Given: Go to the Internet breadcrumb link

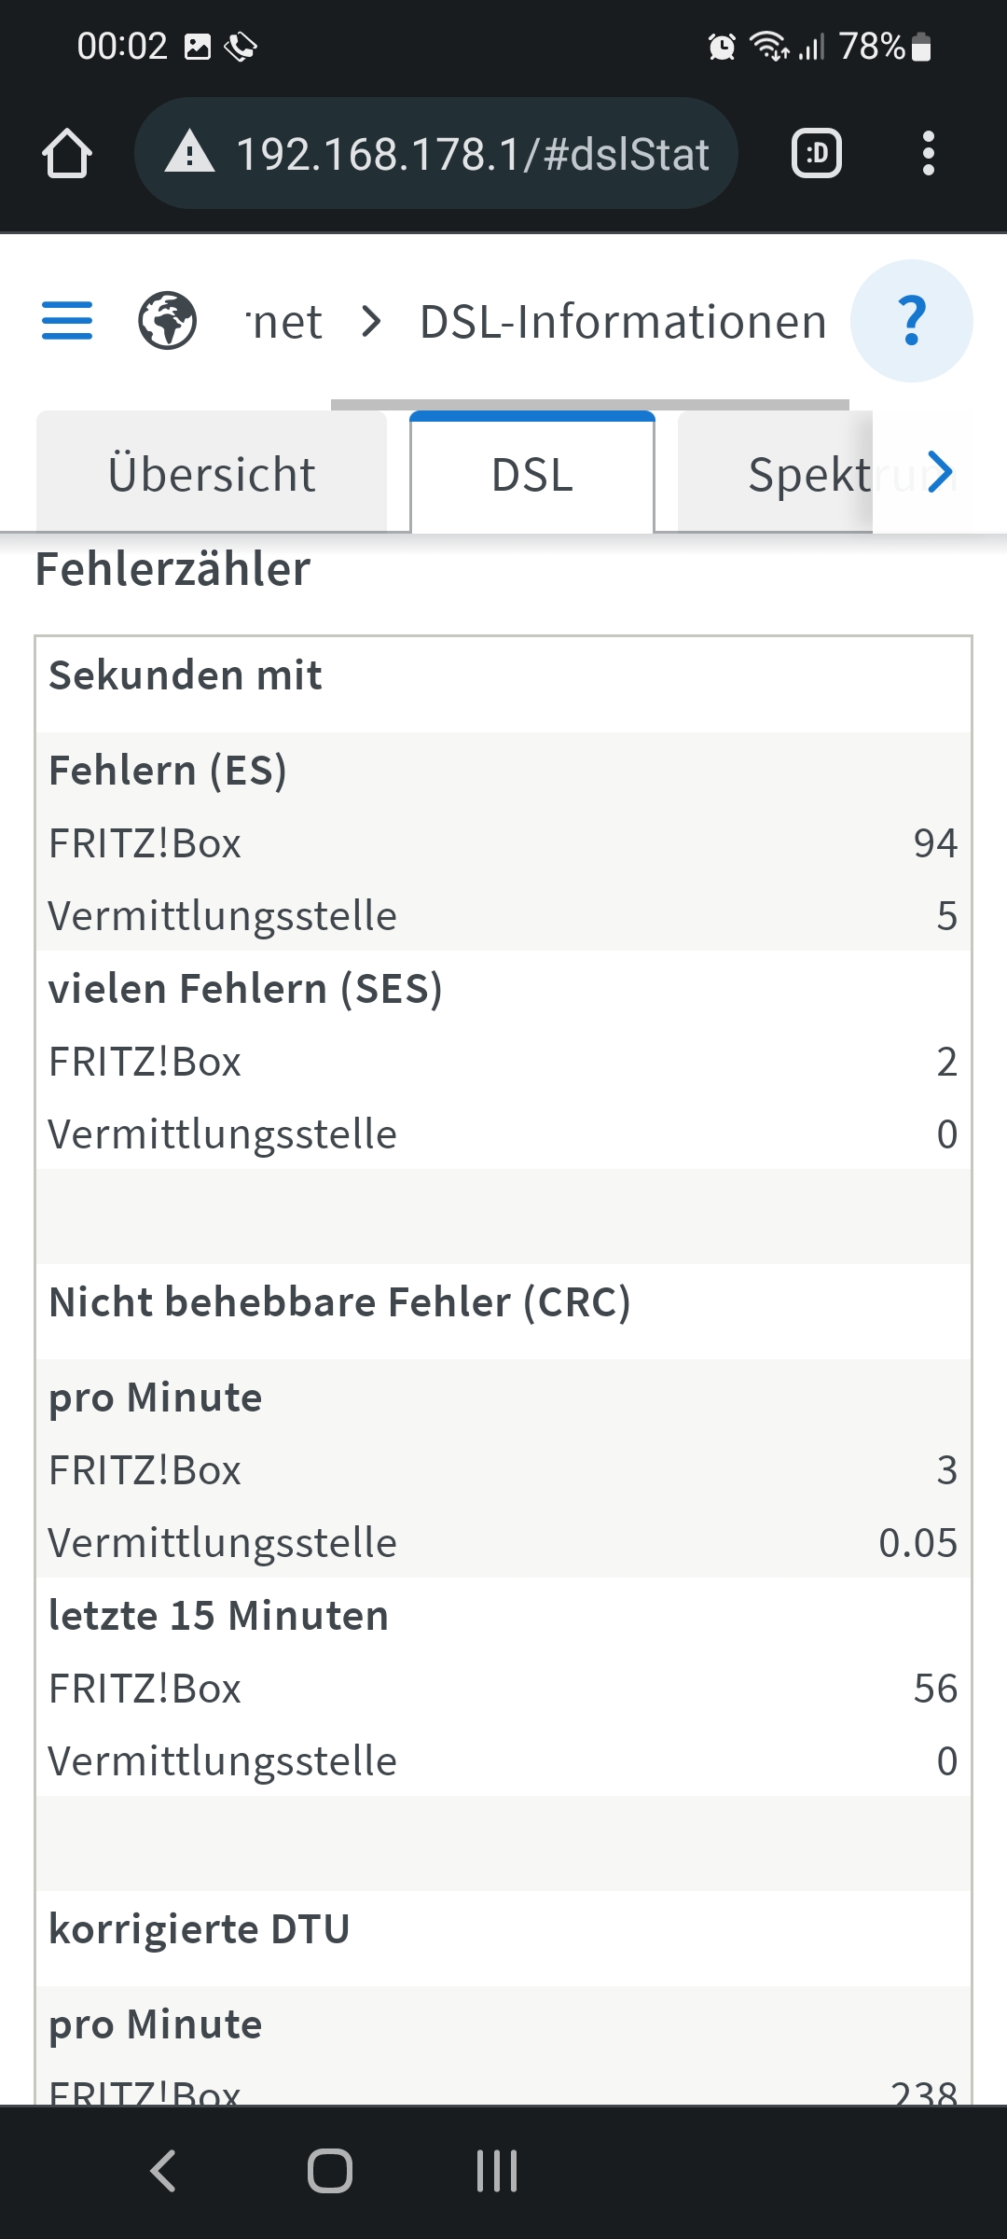Looking at the screenshot, I should [x=284, y=322].
